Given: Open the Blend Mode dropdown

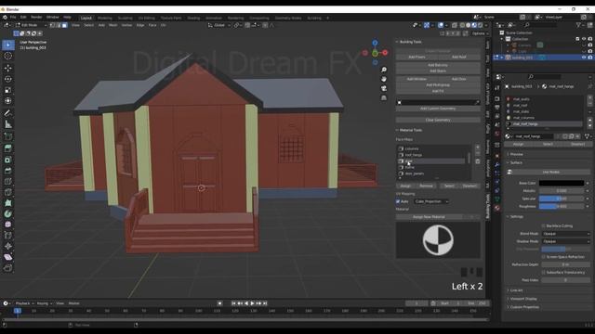Looking at the screenshot, I should 566,234.
